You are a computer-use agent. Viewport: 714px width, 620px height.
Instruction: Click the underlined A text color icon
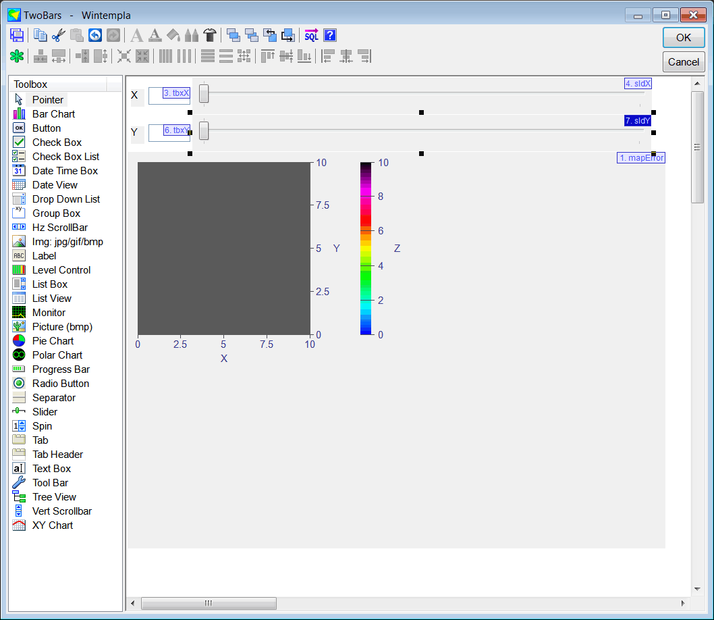155,35
